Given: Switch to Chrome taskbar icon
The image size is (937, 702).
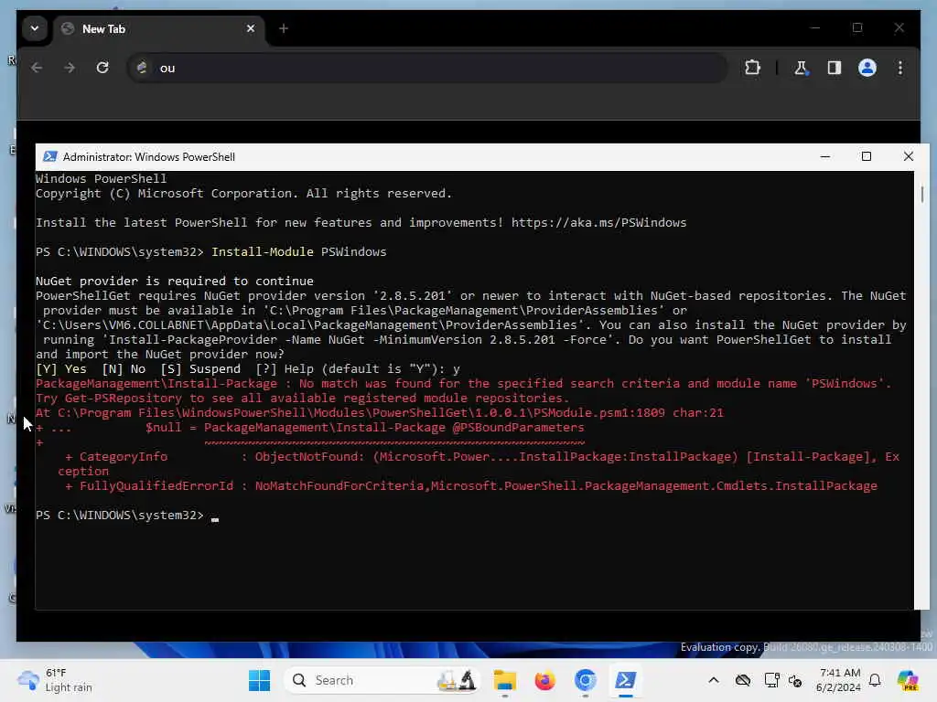Looking at the screenshot, I should pos(585,680).
